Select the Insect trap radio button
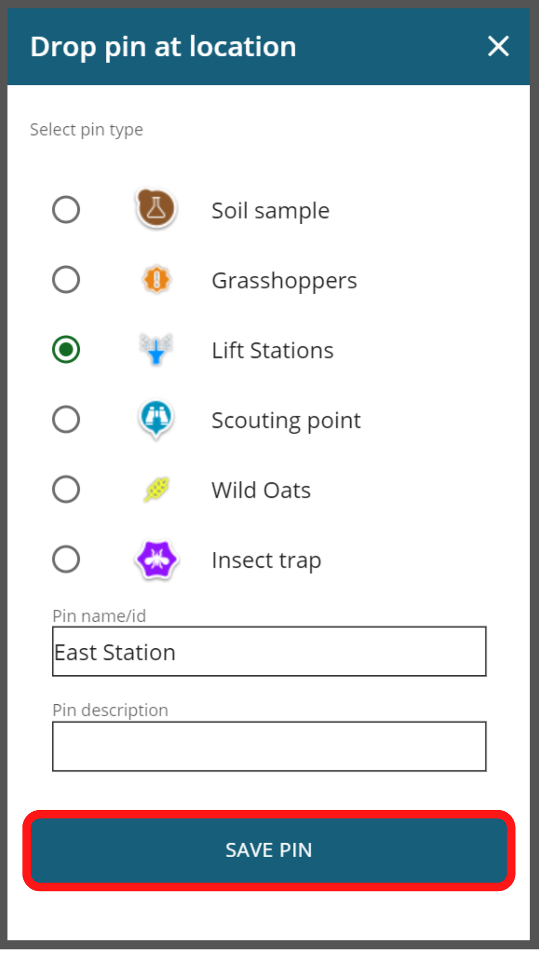Image resolution: width=539 pixels, height=959 pixels. point(65,559)
